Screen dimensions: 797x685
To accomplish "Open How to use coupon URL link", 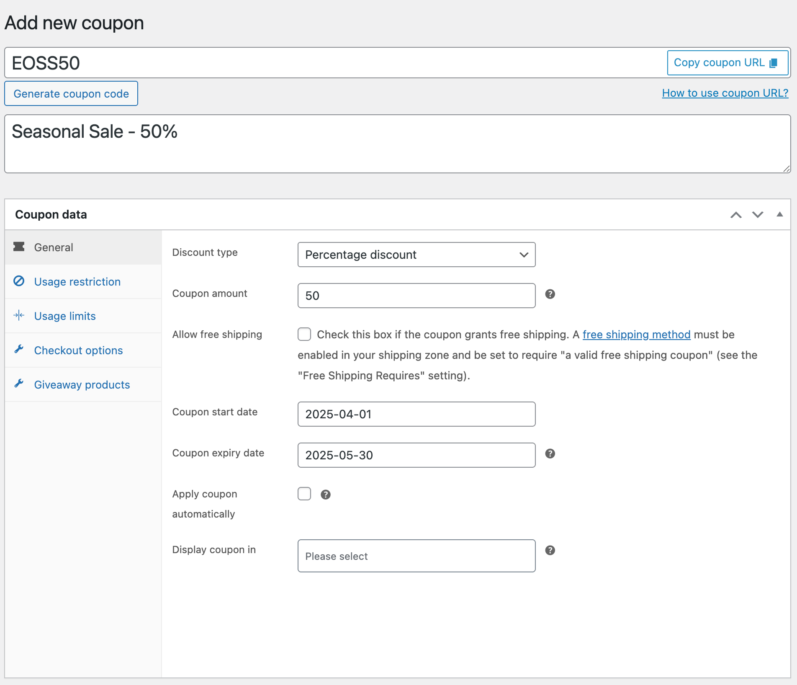I will pos(725,93).
